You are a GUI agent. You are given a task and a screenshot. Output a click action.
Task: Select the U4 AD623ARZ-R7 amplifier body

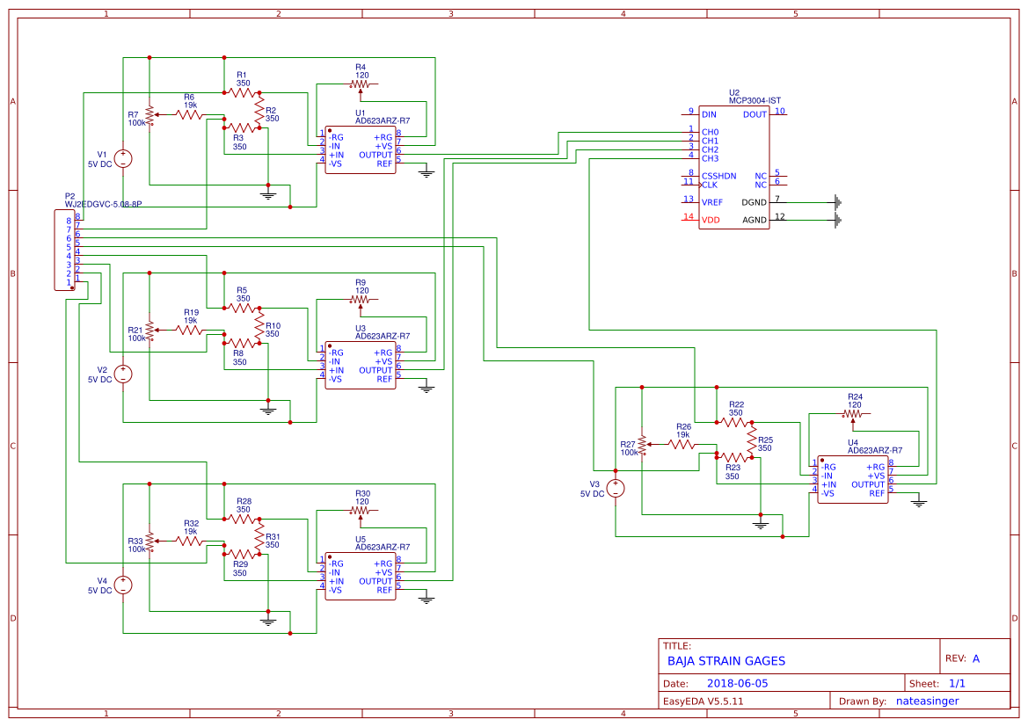853,480
